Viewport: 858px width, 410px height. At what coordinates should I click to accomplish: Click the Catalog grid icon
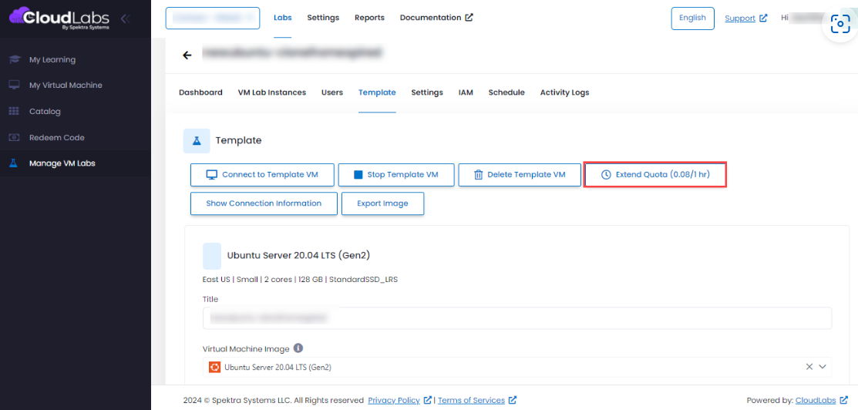click(15, 111)
